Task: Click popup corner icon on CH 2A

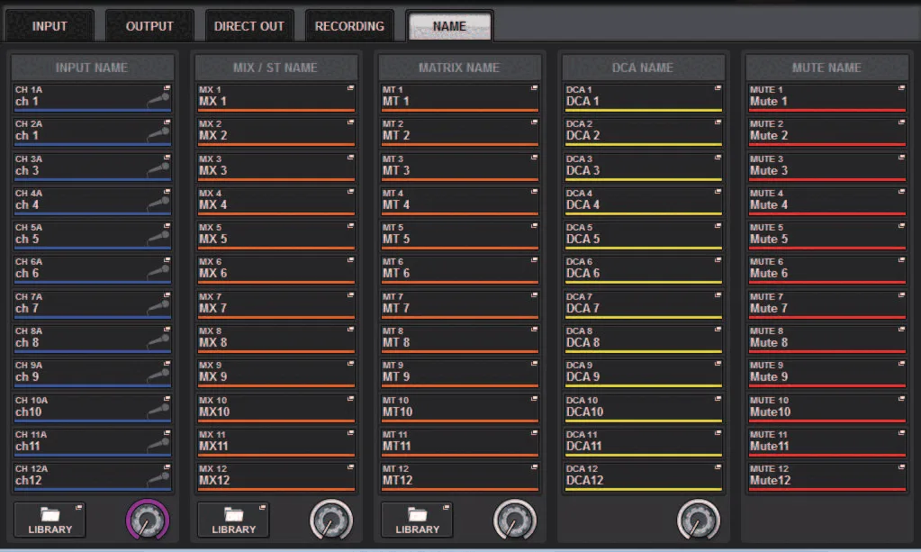Action: pyautogui.click(x=167, y=122)
